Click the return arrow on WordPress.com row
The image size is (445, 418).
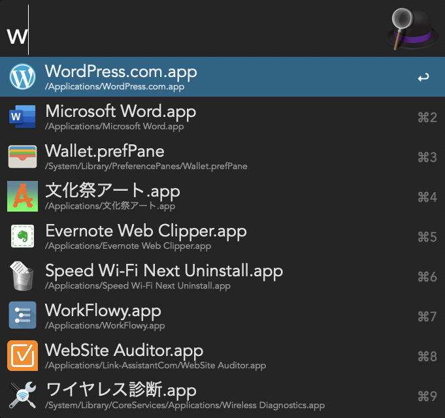[423, 77]
